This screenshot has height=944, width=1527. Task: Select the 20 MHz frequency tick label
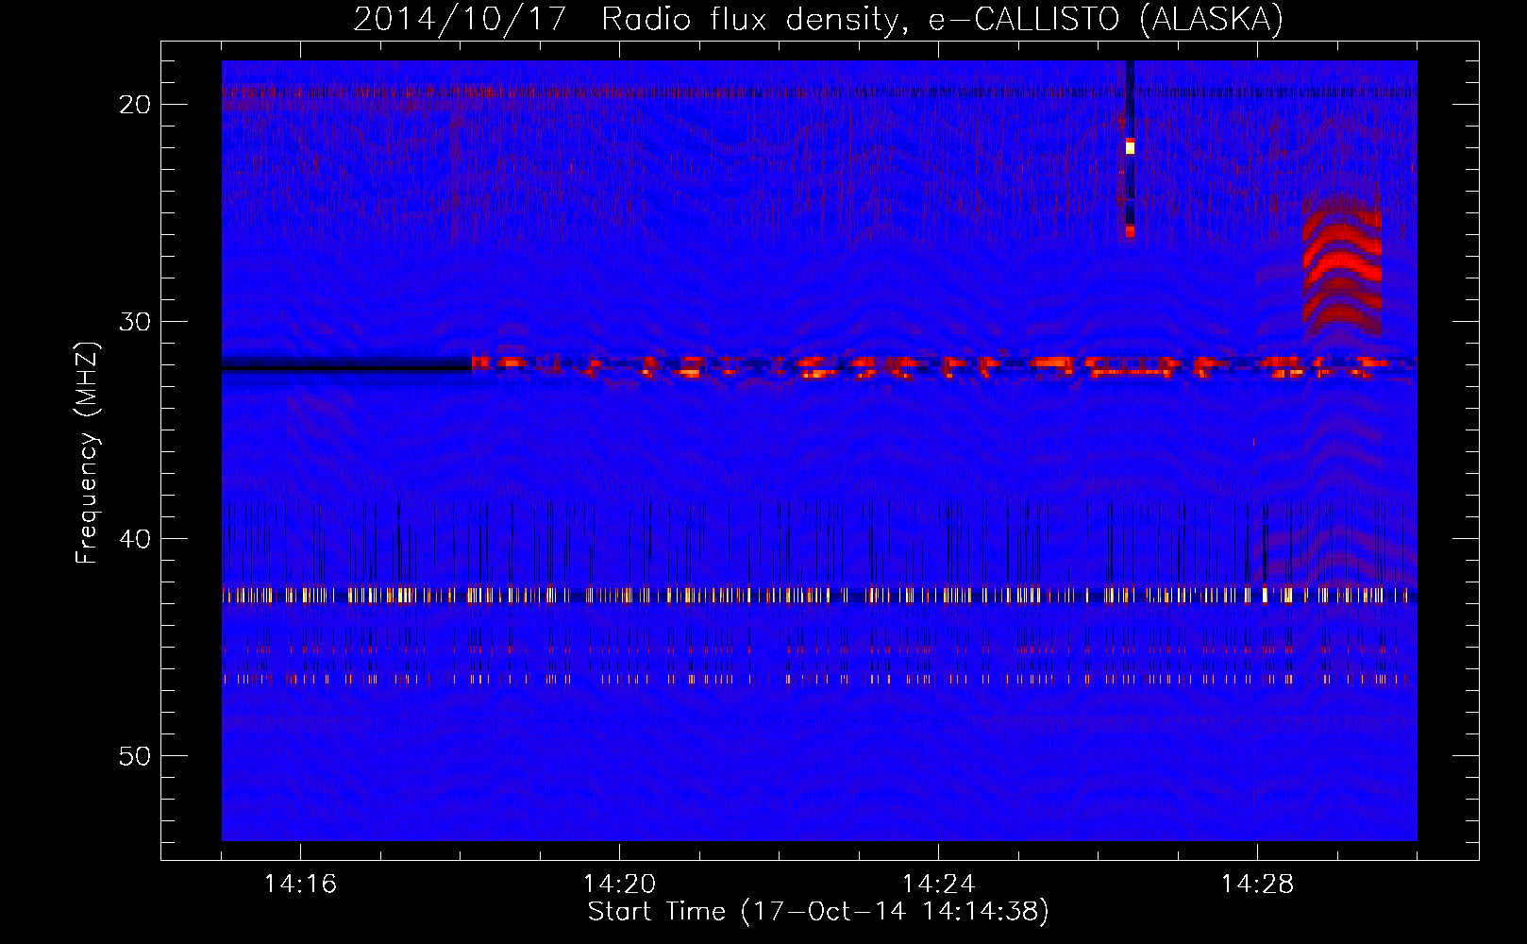[x=136, y=104]
